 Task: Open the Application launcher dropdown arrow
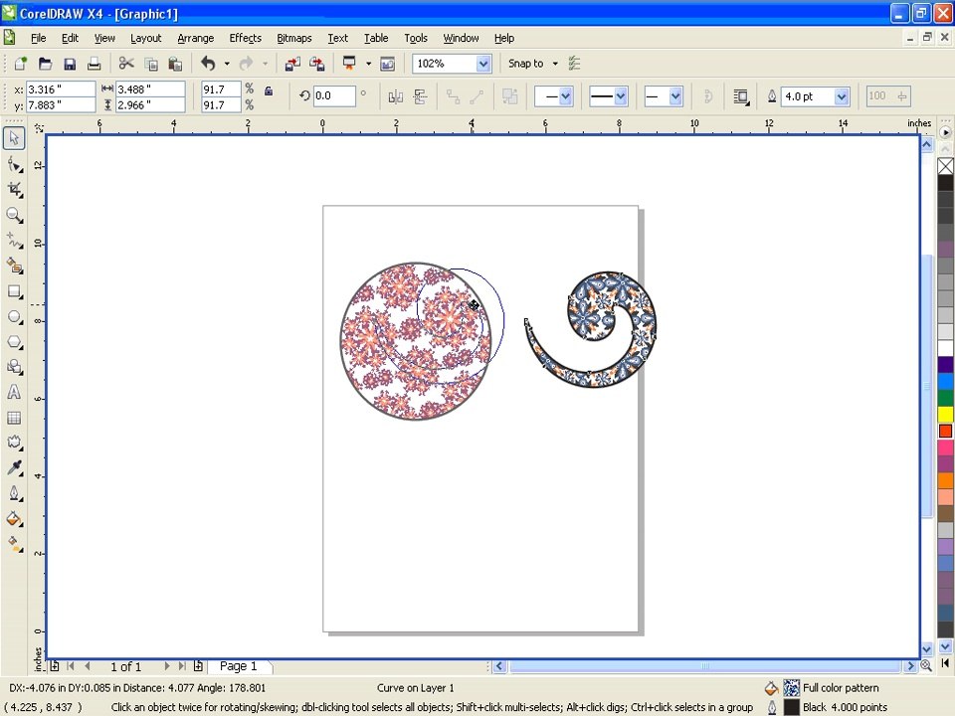pyautogui.click(x=368, y=64)
